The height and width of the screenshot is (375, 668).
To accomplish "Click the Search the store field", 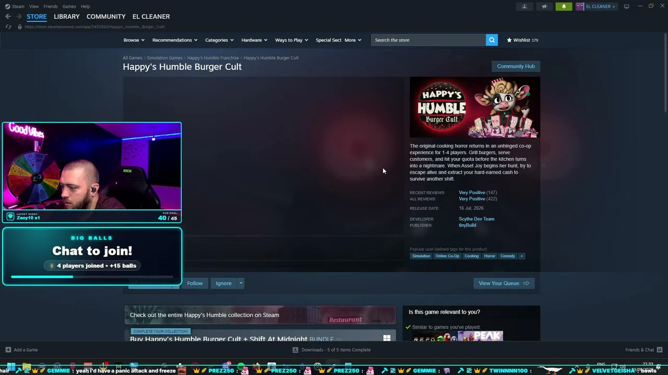I will [x=428, y=40].
